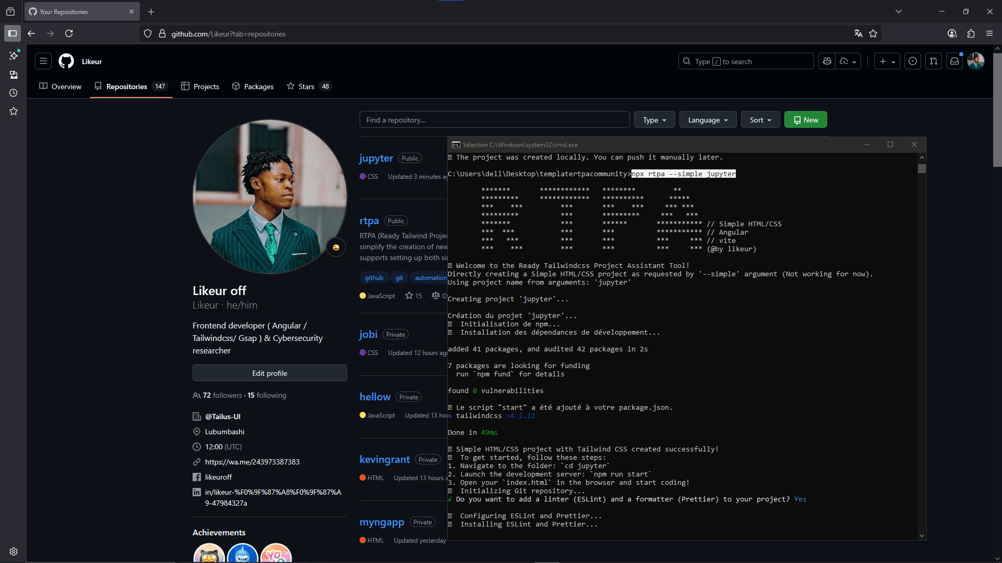Set status via emoji badge on avatar
This screenshot has height=563, width=1002.
336,248
